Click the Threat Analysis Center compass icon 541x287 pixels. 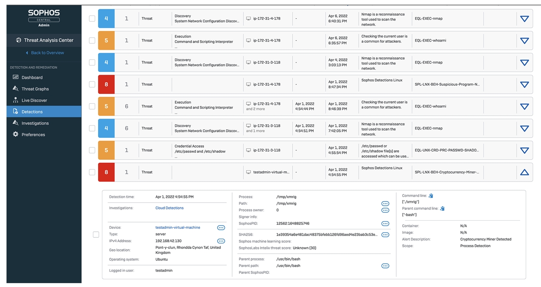click(18, 40)
